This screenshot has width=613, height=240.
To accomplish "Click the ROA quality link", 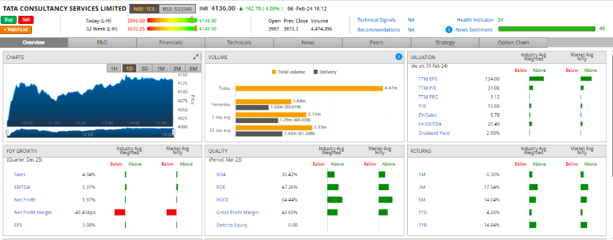I will (221, 174).
